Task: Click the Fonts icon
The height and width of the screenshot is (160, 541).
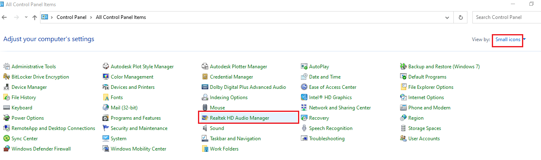Action: tap(106, 97)
